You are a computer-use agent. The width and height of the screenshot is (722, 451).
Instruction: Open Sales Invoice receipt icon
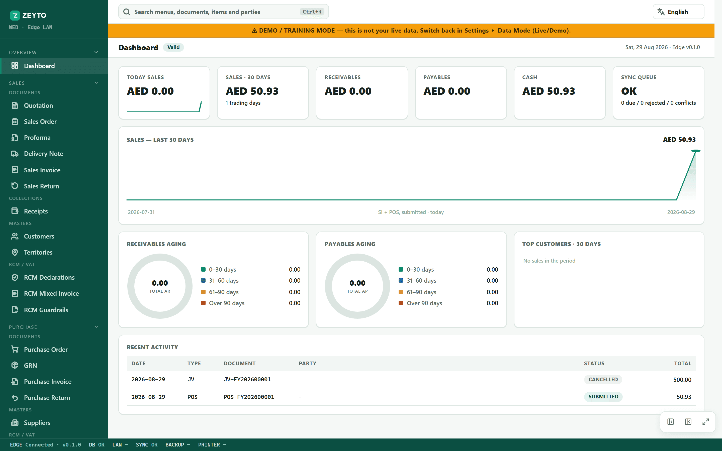(15, 170)
